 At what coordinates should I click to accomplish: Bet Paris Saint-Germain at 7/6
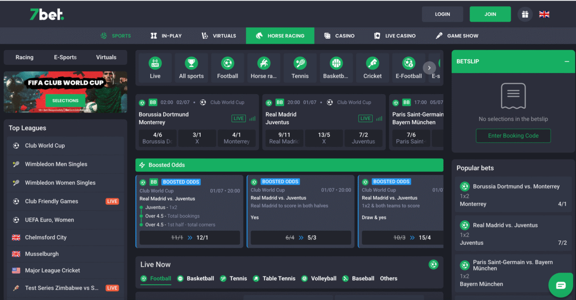tap(411, 138)
